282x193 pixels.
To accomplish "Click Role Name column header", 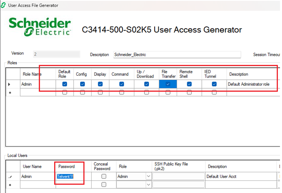I will (x=38, y=74).
